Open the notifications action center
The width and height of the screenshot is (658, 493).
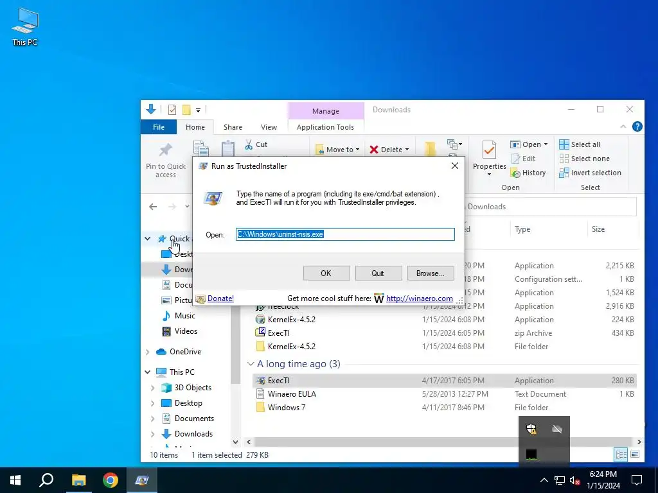(x=637, y=480)
